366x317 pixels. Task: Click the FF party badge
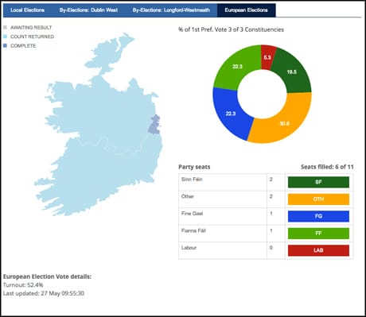318,234
